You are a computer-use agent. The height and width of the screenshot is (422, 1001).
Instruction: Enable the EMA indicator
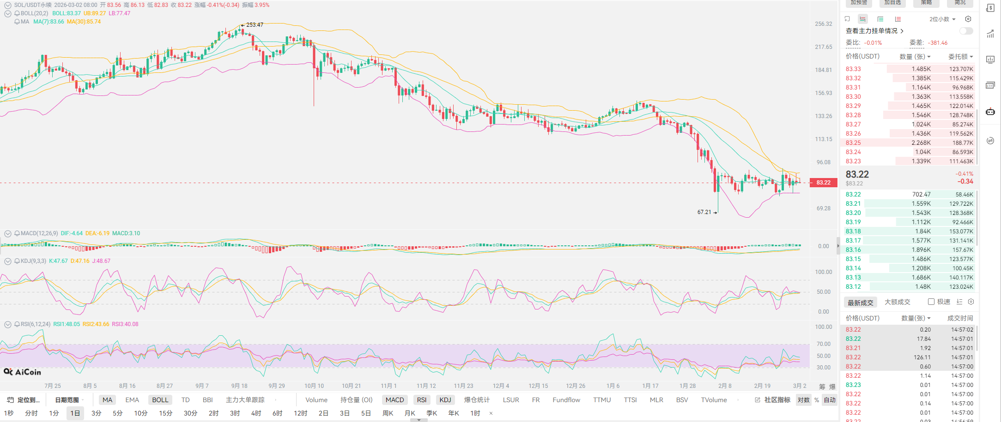[132, 400]
